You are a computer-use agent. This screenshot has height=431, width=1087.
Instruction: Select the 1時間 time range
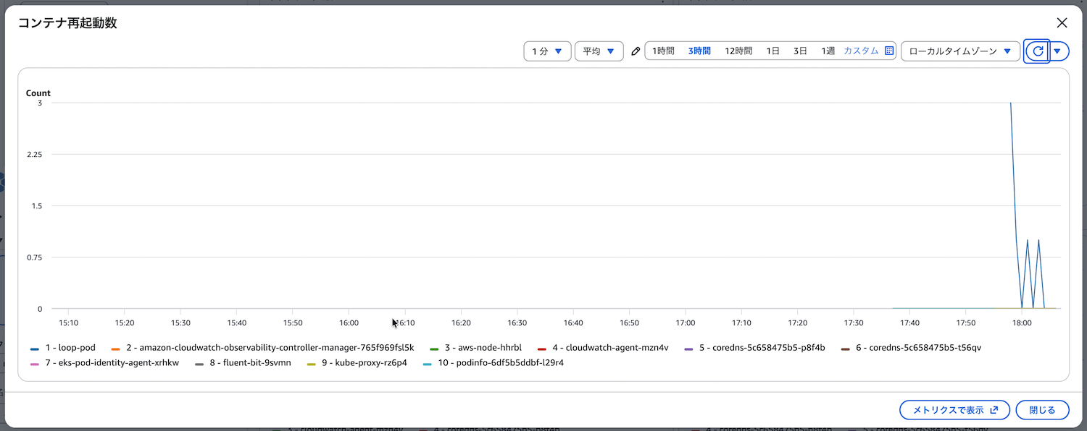pyautogui.click(x=663, y=51)
